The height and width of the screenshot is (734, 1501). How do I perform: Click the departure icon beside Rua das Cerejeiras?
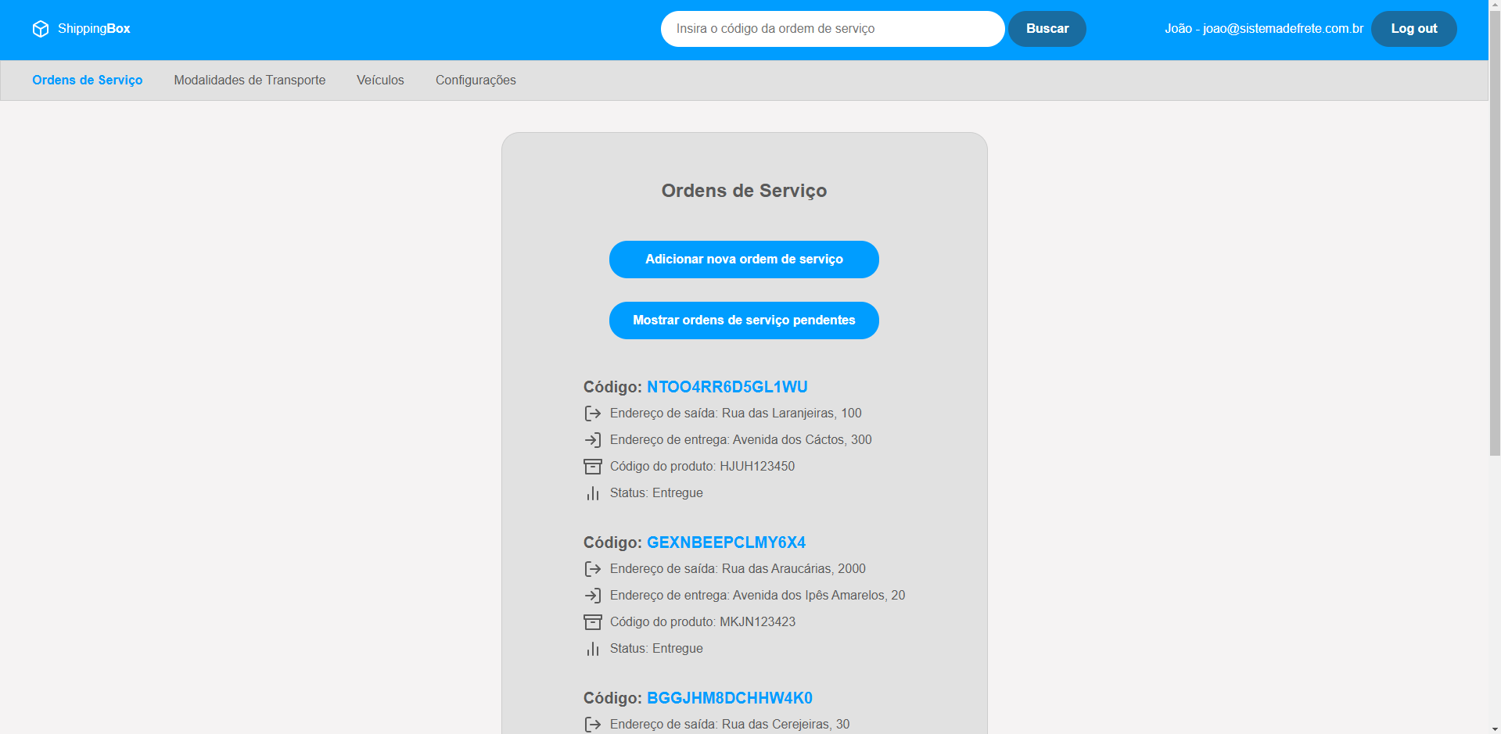point(592,724)
